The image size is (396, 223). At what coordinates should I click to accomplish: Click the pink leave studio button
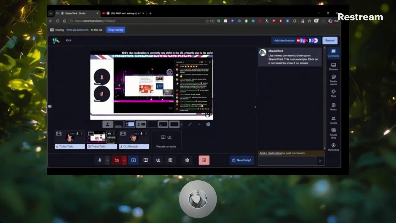coord(204,160)
